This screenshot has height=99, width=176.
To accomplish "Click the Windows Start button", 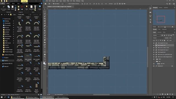I will click(2, 97).
